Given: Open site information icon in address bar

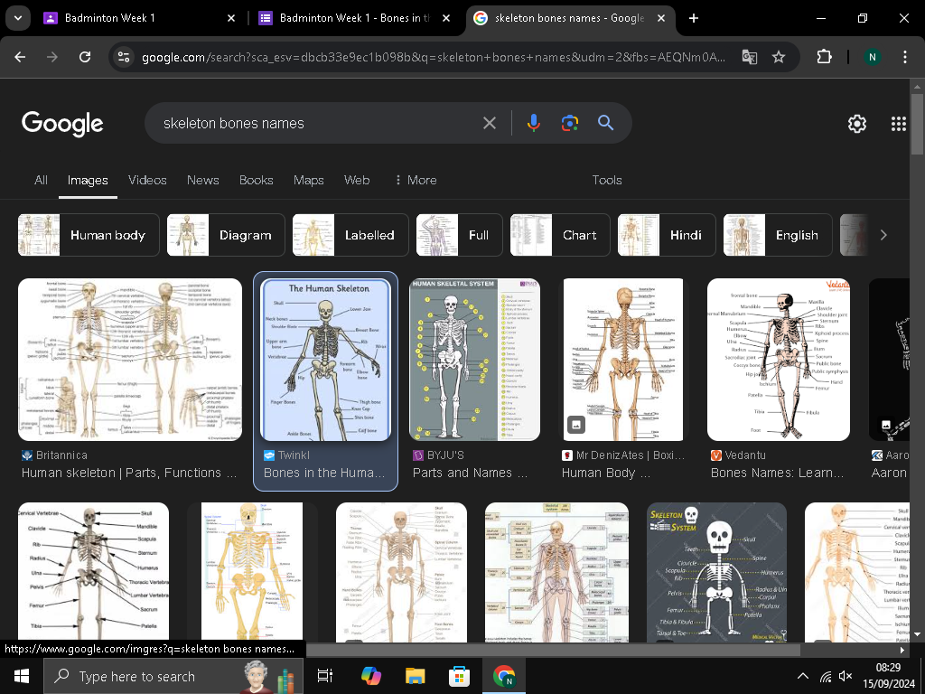Looking at the screenshot, I should coord(124,57).
